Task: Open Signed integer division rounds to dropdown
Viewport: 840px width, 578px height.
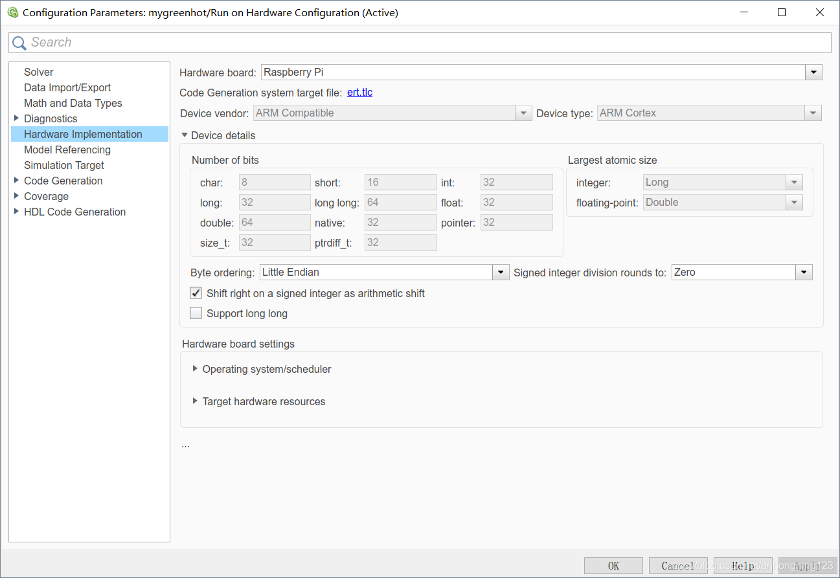Action: point(804,272)
